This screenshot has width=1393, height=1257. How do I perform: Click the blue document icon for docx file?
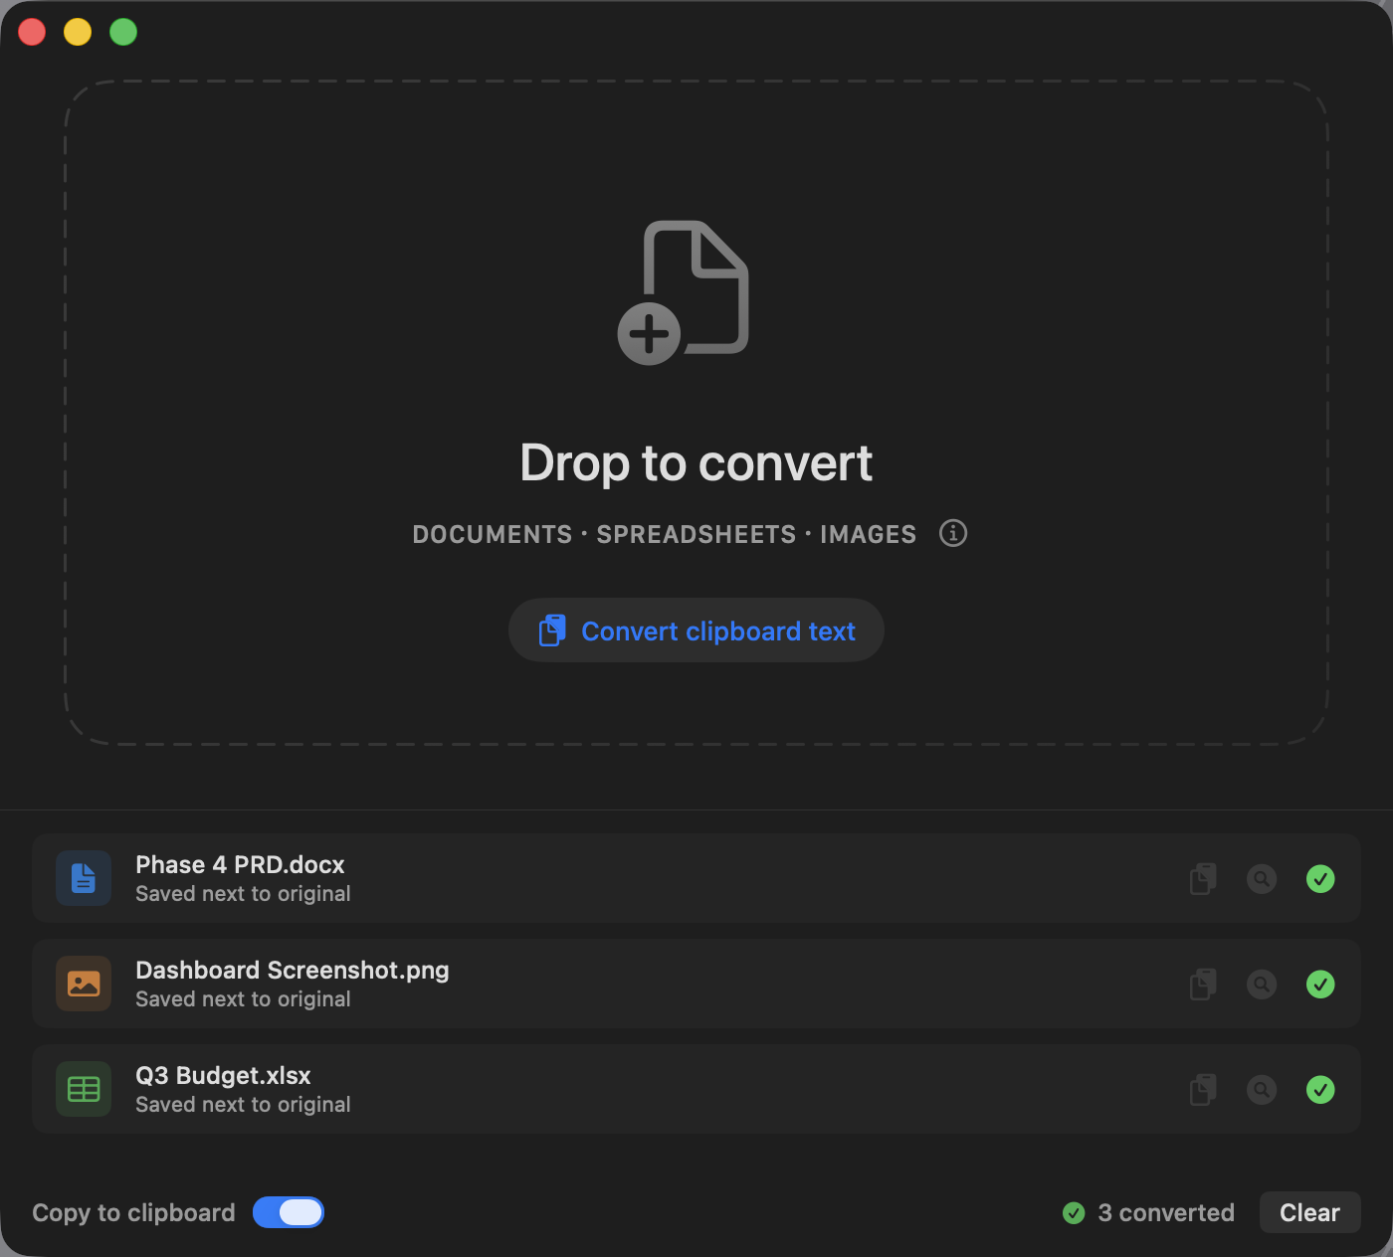(x=84, y=878)
